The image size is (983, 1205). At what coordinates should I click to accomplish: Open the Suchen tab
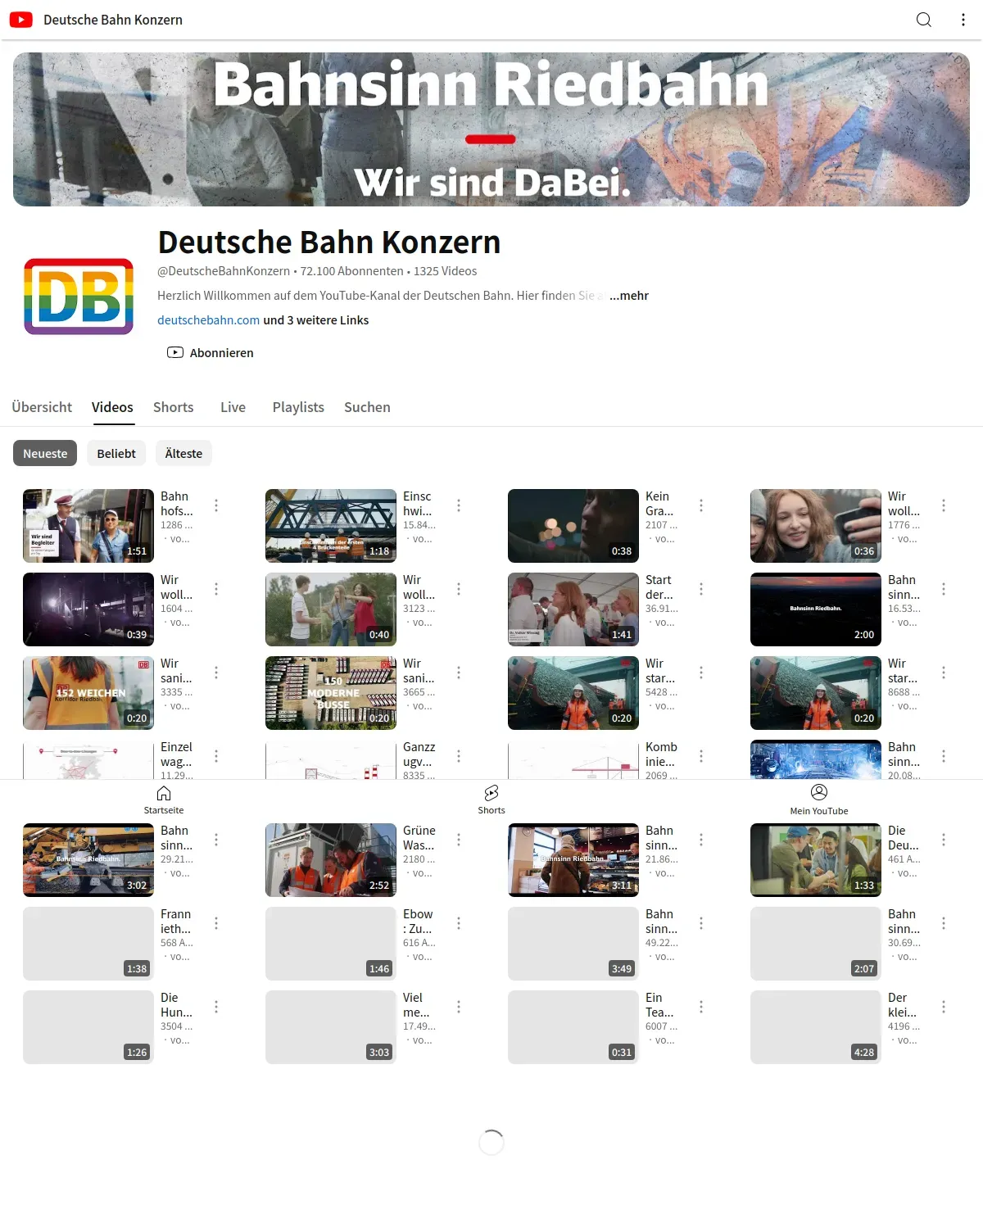[367, 407]
